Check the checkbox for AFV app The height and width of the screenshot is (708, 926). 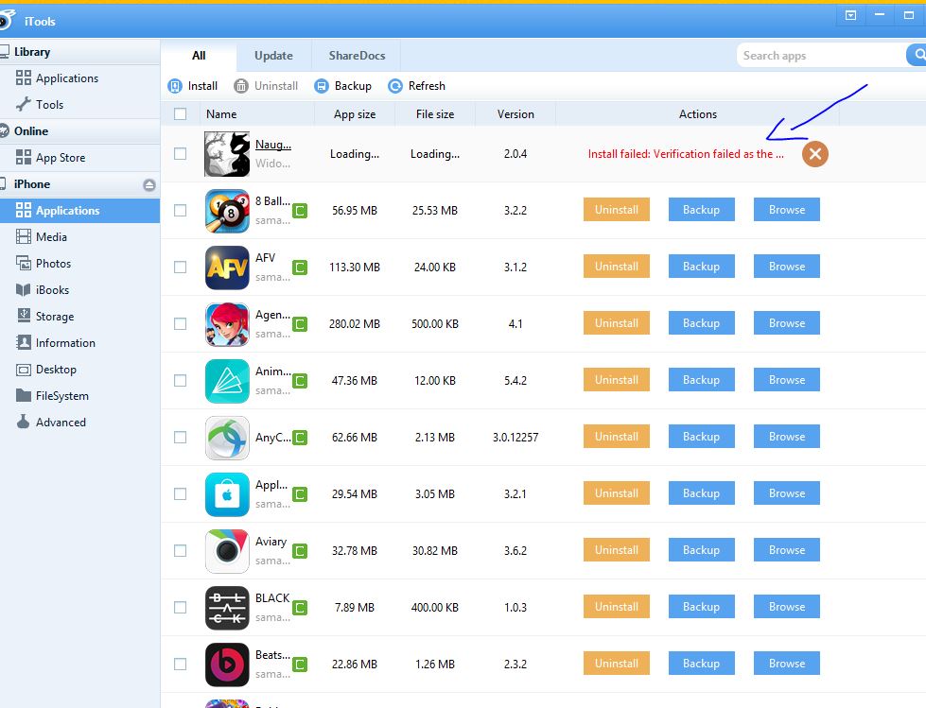pos(181,268)
